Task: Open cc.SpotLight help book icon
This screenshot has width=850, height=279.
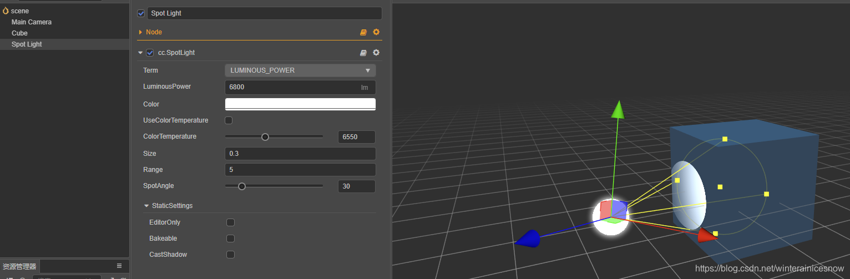Action: point(363,53)
